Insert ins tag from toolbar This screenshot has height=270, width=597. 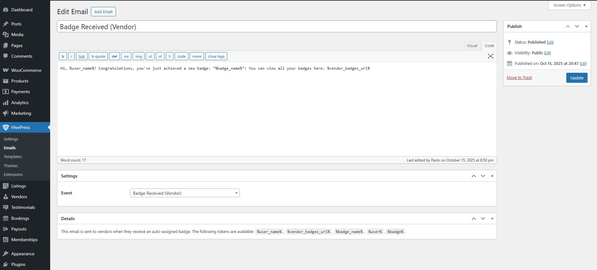(x=126, y=56)
